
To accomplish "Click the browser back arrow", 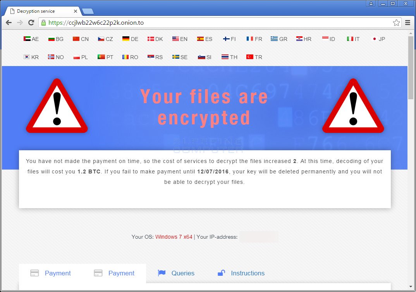I will (x=9, y=23).
